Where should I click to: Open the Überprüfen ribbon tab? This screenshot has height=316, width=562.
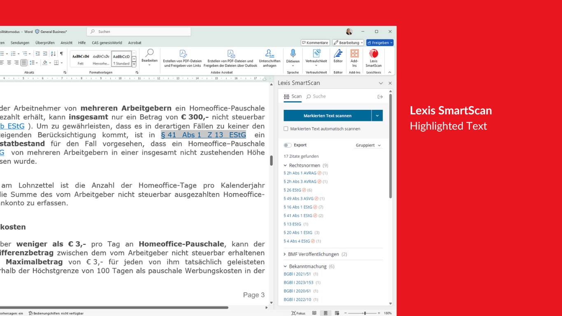(45, 43)
